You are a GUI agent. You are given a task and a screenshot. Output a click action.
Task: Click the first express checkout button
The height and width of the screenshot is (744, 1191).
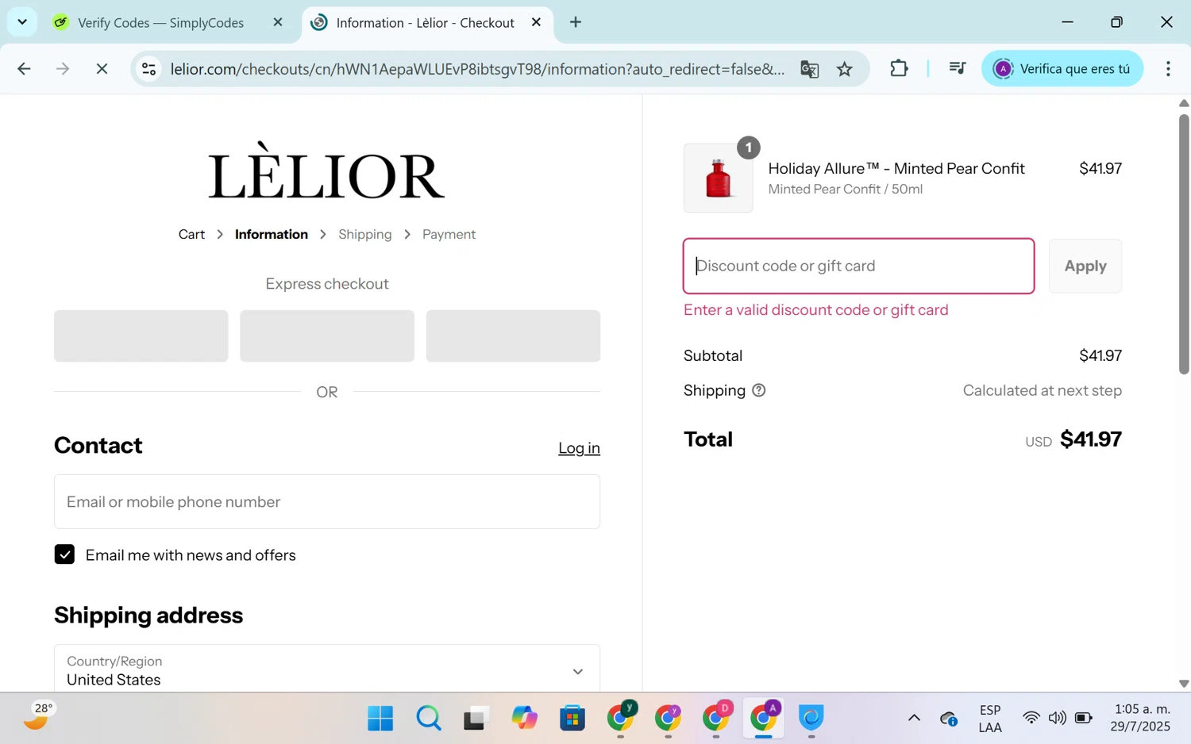click(141, 336)
